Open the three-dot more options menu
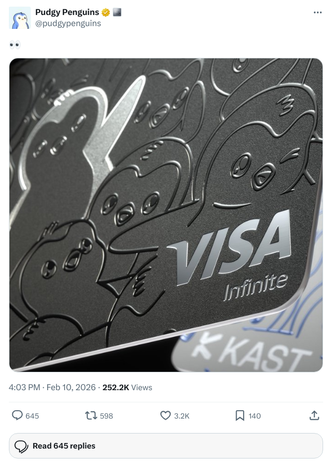 click(318, 12)
